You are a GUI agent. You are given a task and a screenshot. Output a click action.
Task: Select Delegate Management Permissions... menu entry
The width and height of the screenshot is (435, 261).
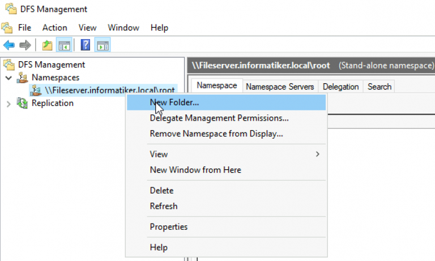tap(219, 118)
